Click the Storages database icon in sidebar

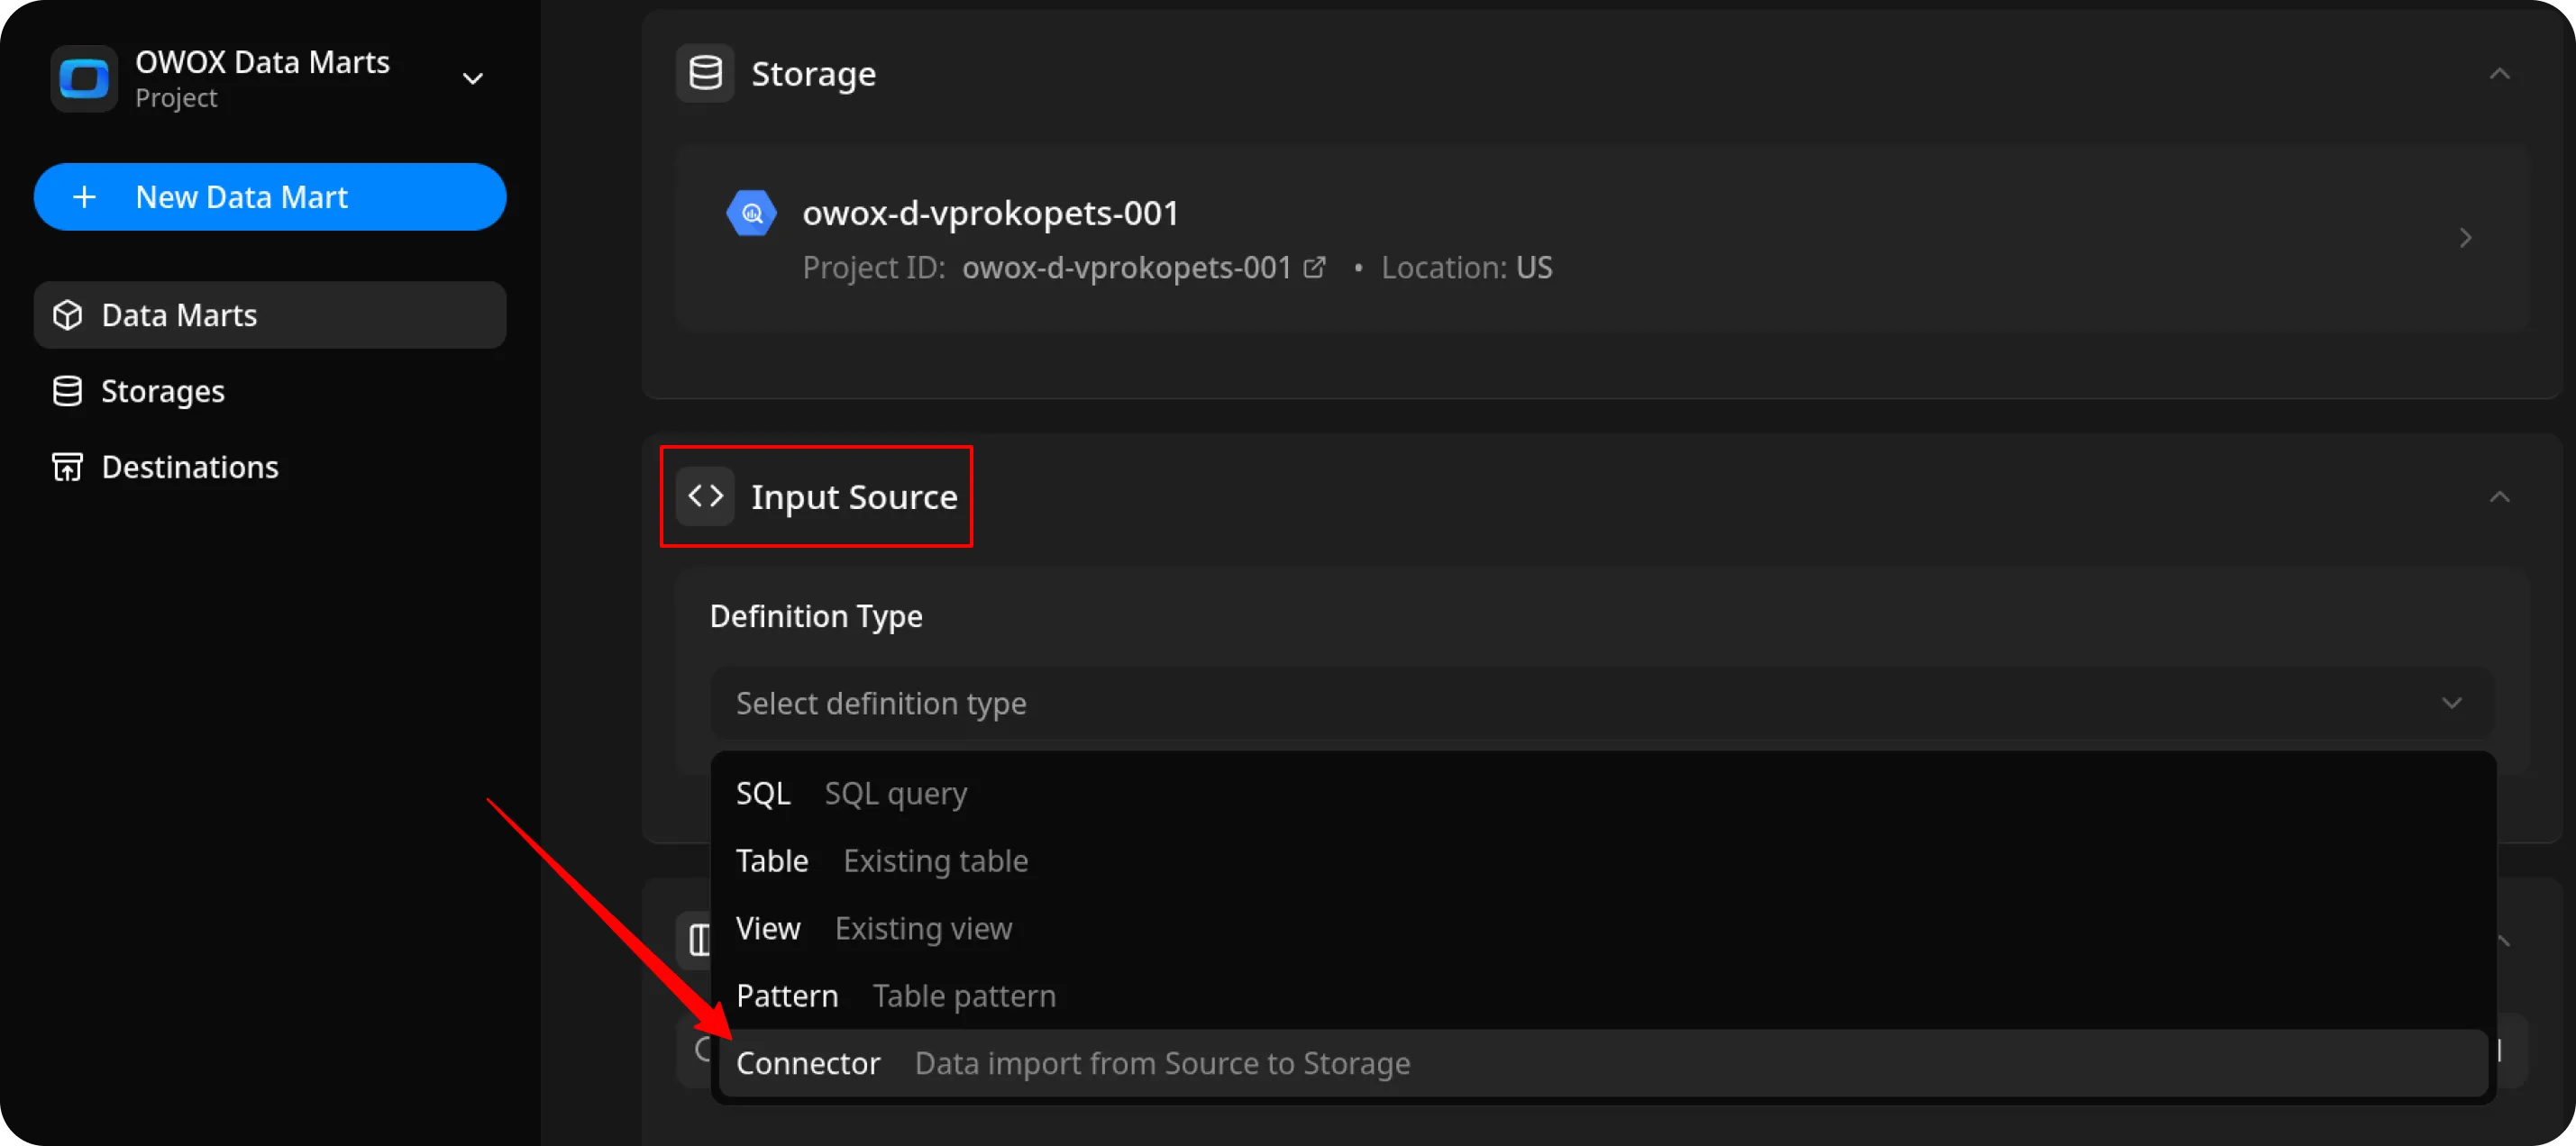(x=67, y=390)
